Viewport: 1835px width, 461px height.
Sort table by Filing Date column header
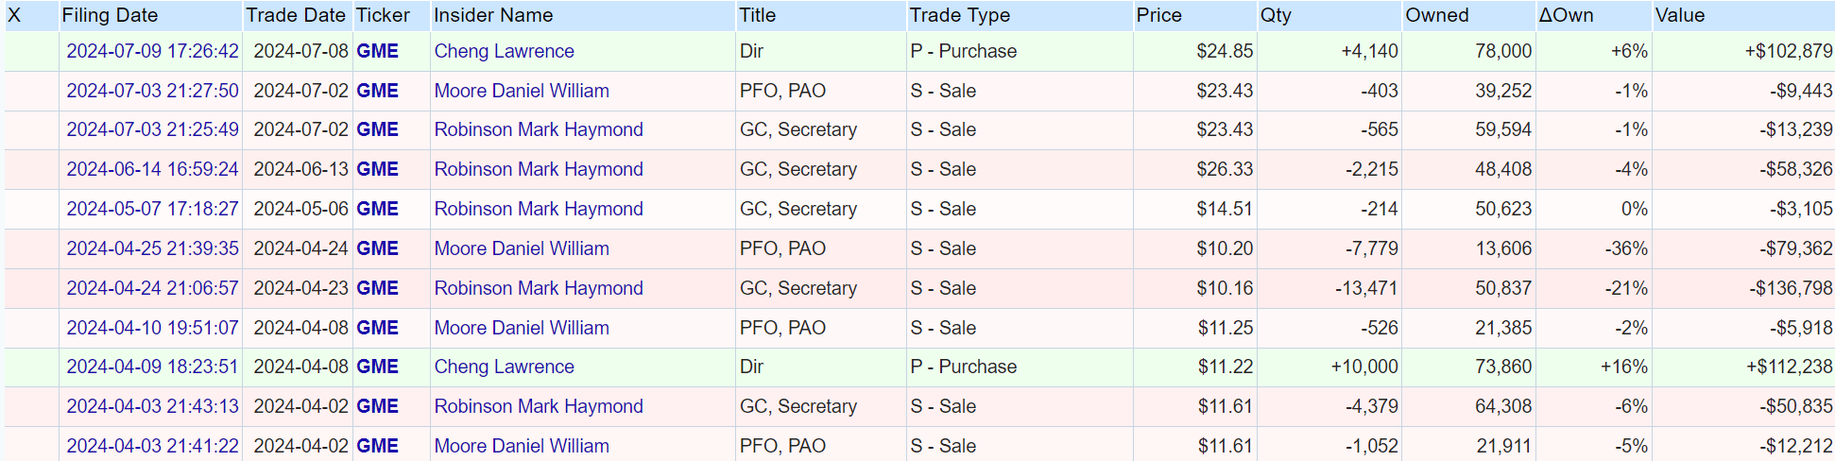click(110, 15)
